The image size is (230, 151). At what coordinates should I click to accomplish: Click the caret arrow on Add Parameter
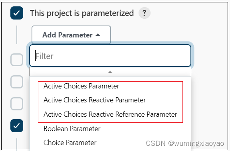pos(98,35)
